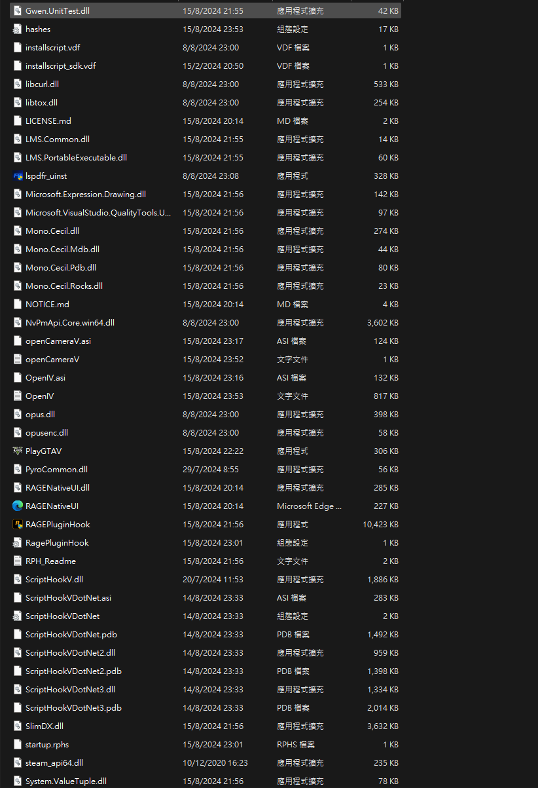Click the 2,014 KB size value

[x=383, y=708]
